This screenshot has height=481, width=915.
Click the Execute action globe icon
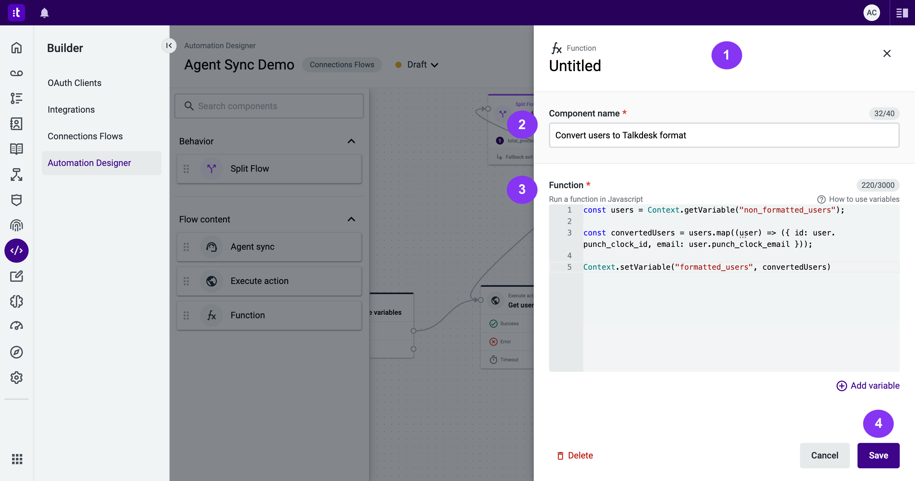[x=211, y=281]
